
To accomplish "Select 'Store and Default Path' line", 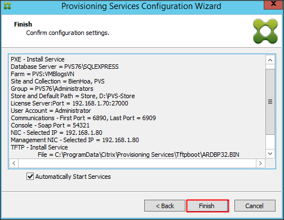I will (x=73, y=96).
